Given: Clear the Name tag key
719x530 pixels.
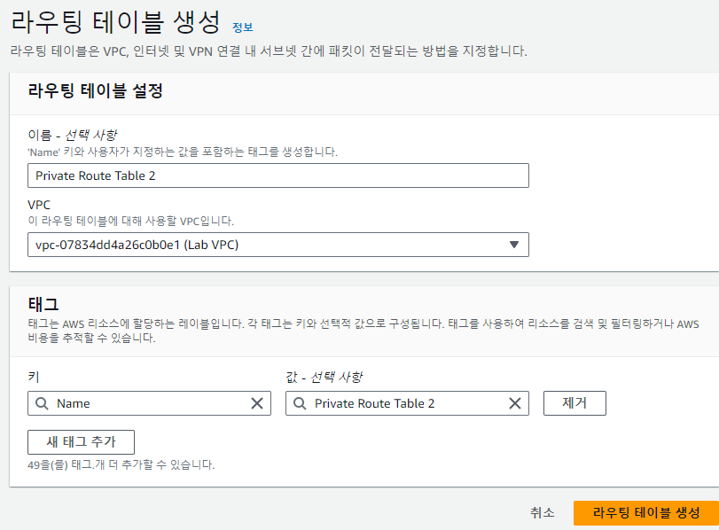Looking at the screenshot, I should pos(257,403).
